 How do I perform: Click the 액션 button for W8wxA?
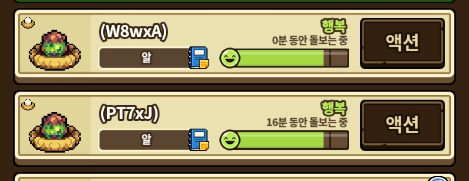tap(402, 43)
